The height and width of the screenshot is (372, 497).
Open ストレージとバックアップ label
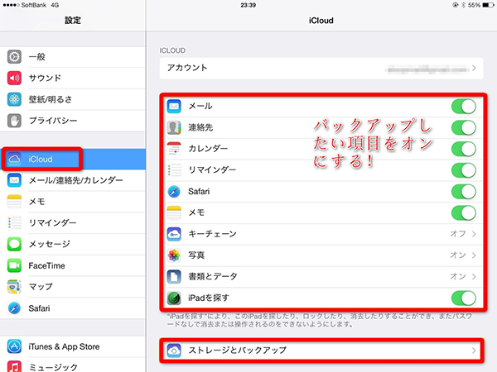pyautogui.click(x=237, y=351)
